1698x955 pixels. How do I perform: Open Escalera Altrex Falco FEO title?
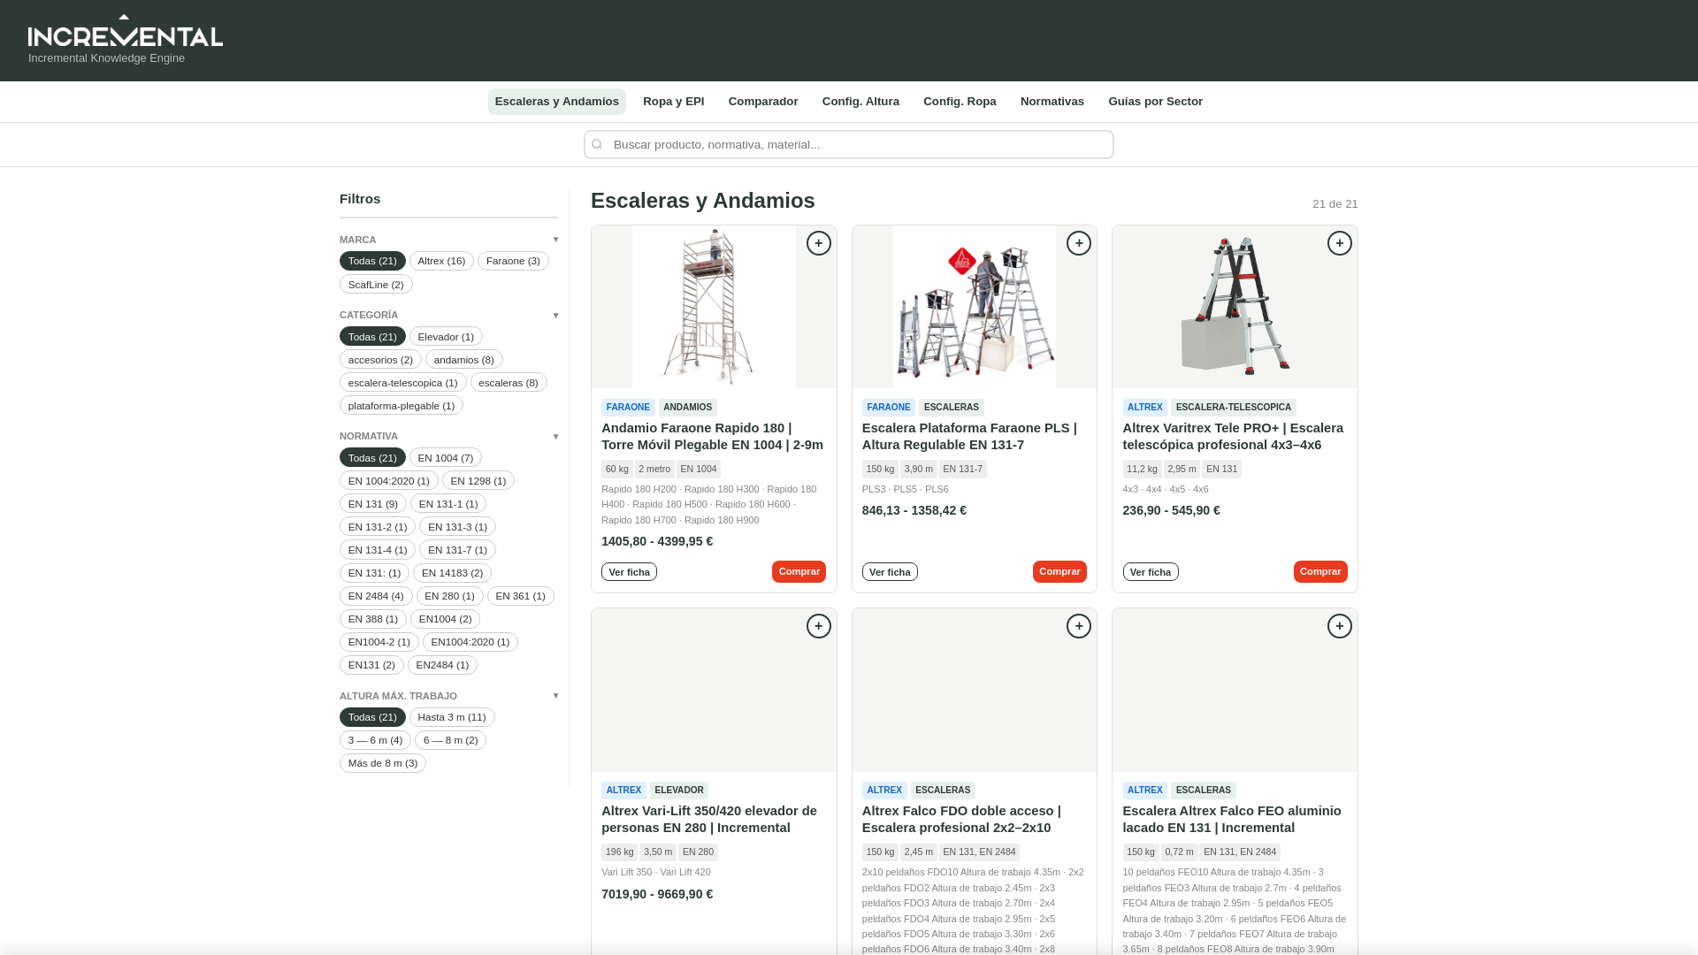[x=1232, y=820]
